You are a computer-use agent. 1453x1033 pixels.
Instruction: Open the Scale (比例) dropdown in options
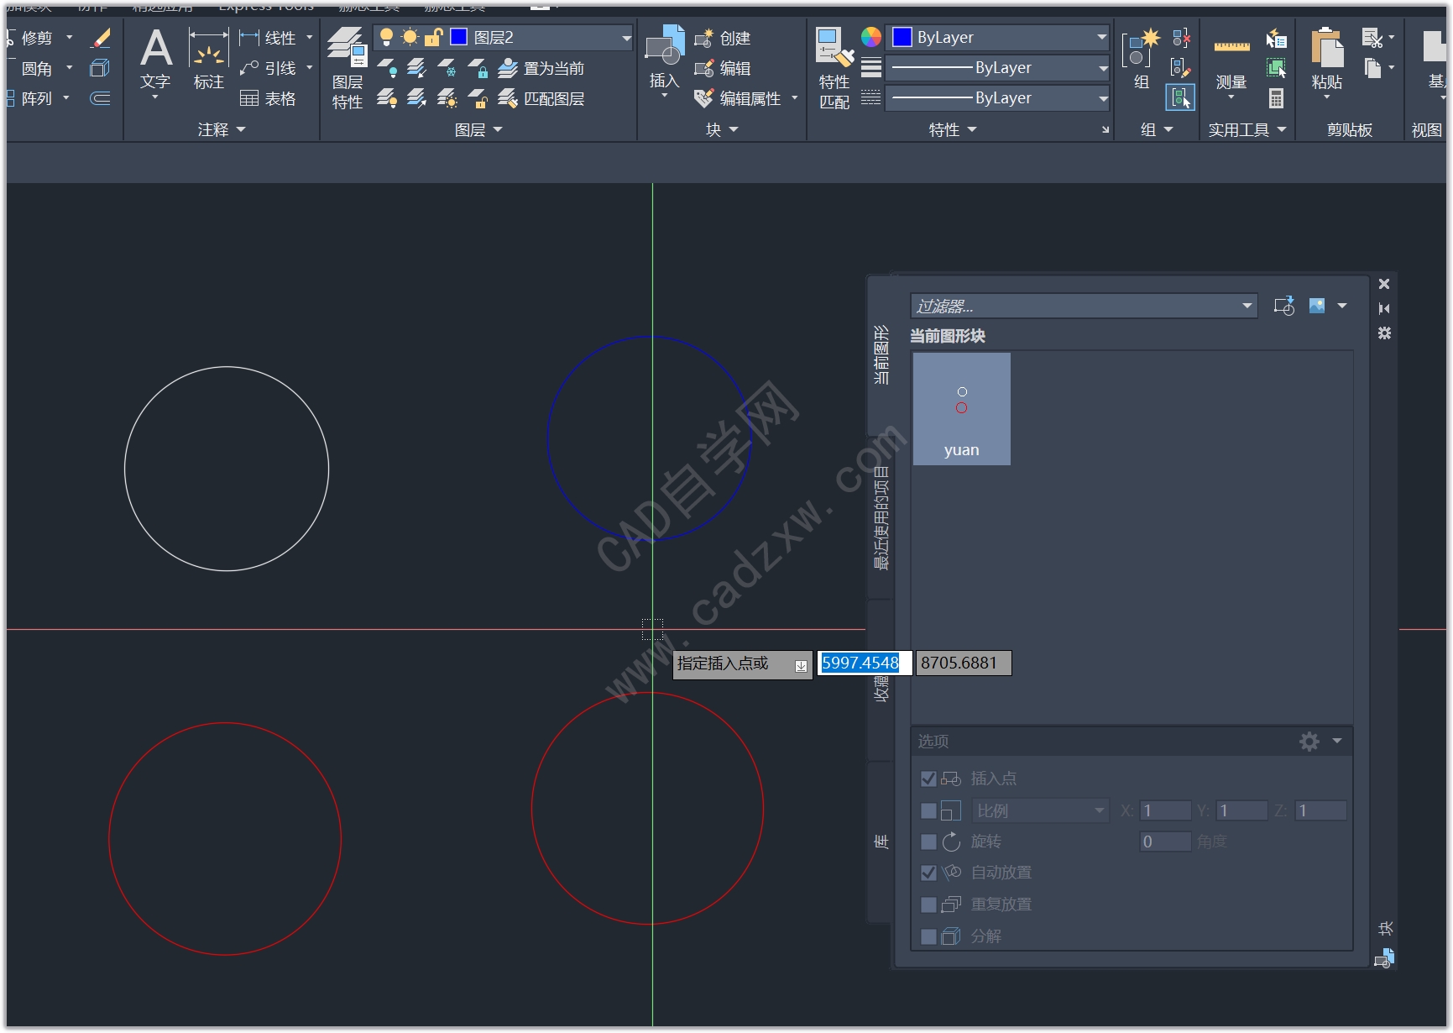1040,810
